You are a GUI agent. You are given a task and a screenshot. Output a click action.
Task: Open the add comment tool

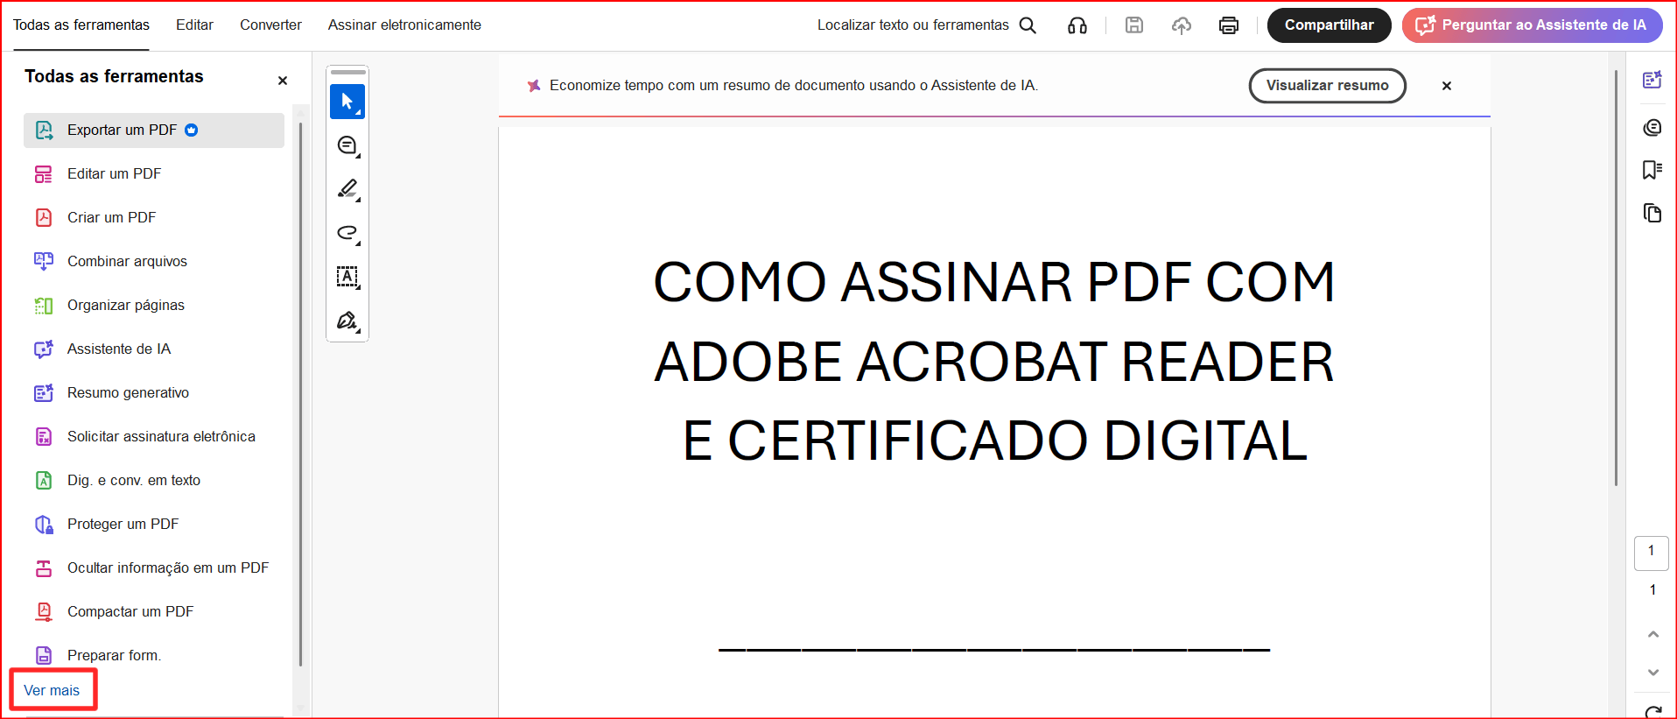(x=347, y=145)
